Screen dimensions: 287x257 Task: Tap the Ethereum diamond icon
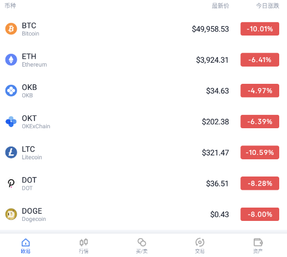(x=11, y=60)
